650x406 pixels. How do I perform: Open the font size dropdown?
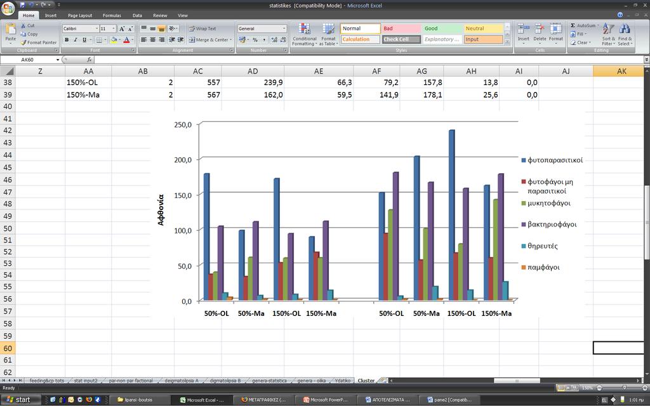click(x=114, y=29)
